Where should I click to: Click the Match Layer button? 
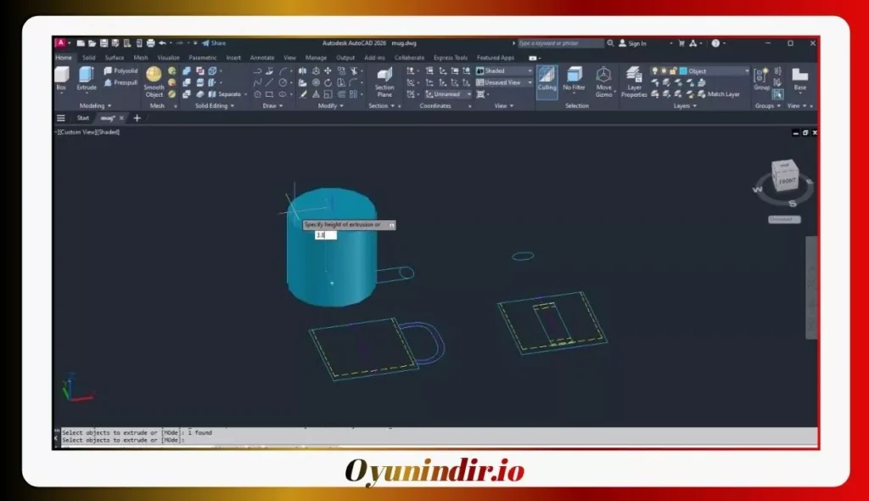pos(719,93)
